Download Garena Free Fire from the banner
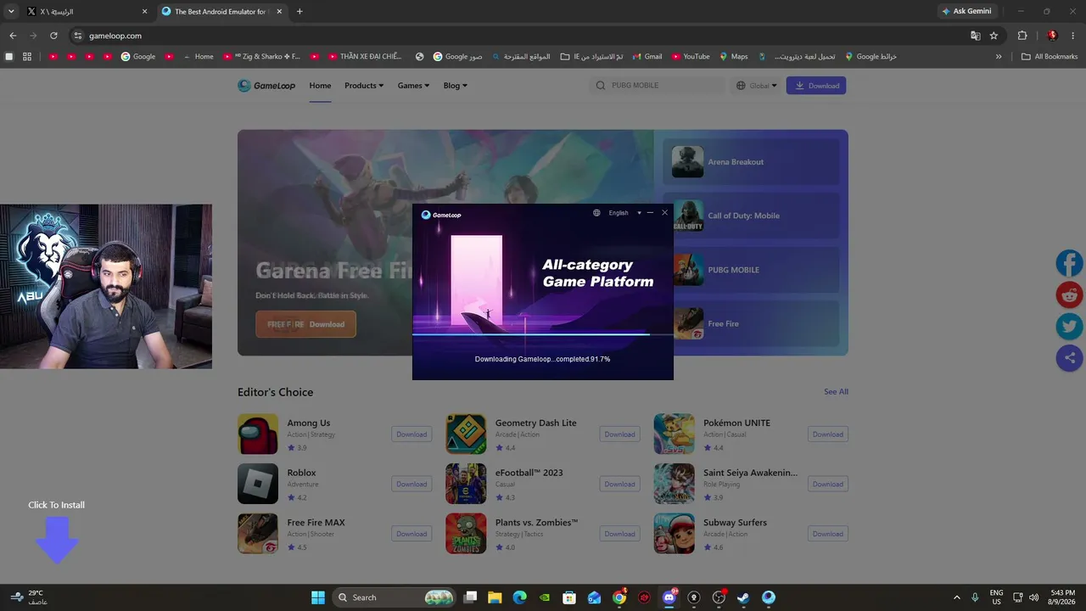The width and height of the screenshot is (1086, 611). [x=305, y=324]
